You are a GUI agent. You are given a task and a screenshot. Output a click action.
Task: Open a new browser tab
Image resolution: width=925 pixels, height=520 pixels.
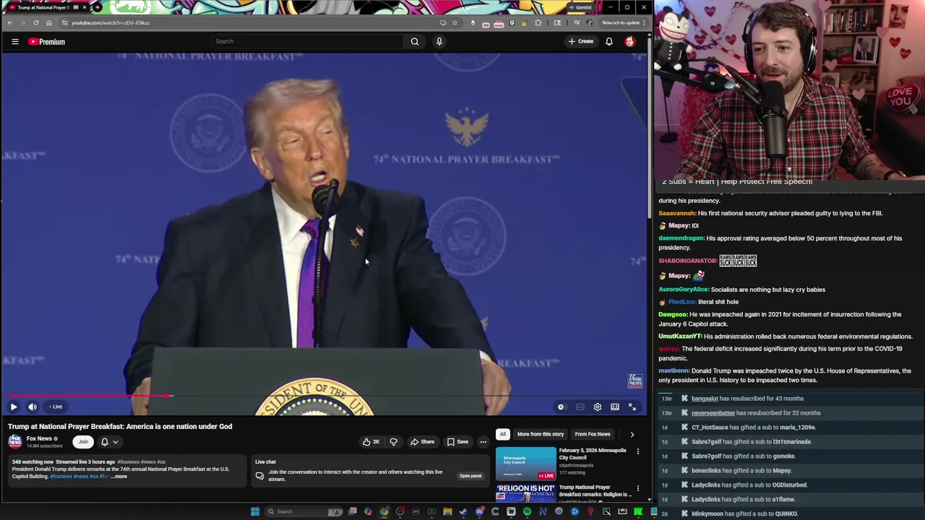98,7
